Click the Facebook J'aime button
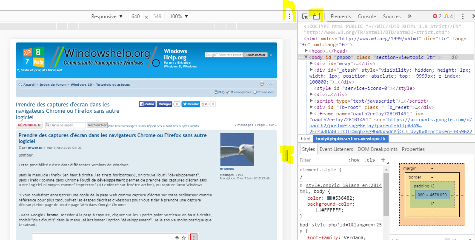The image size is (475, 240). [147, 104]
